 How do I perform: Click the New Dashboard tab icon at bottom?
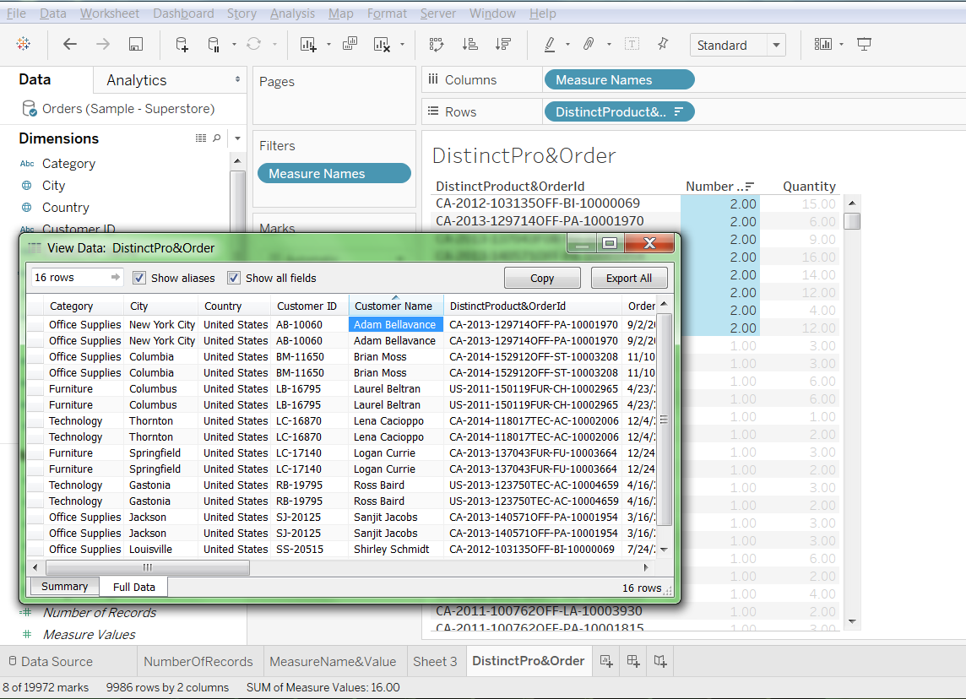pos(633,661)
